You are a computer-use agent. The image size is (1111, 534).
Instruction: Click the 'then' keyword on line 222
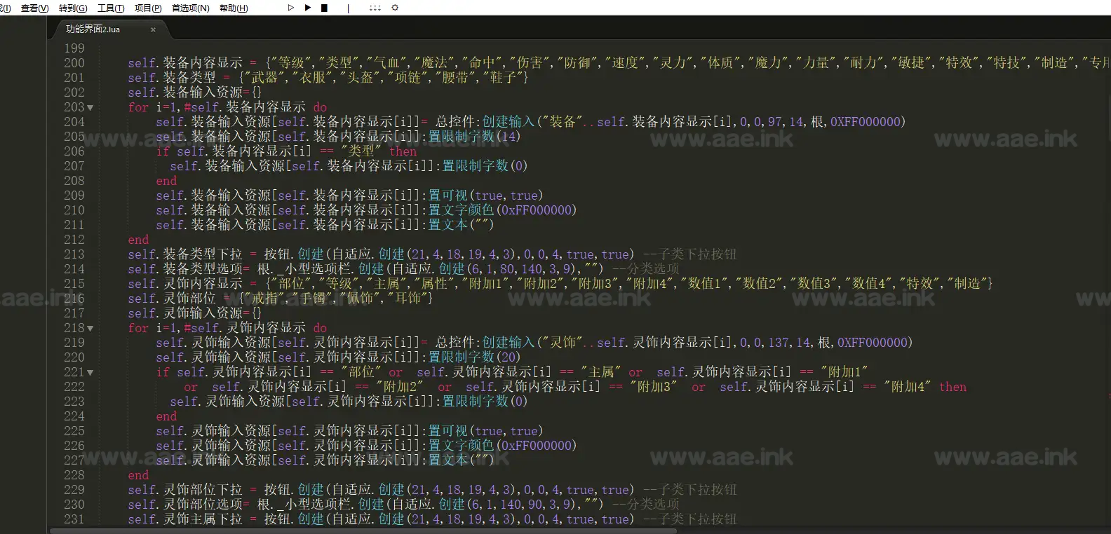click(x=952, y=387)
